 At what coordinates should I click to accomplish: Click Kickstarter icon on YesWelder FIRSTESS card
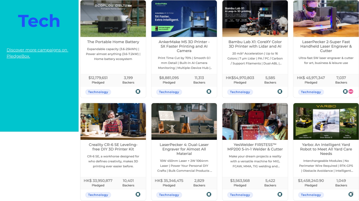(280, 194)
